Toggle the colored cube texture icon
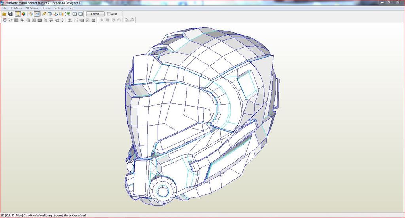Image resolution: width=405 pixels, height=218 pixels. click(24, 14)
